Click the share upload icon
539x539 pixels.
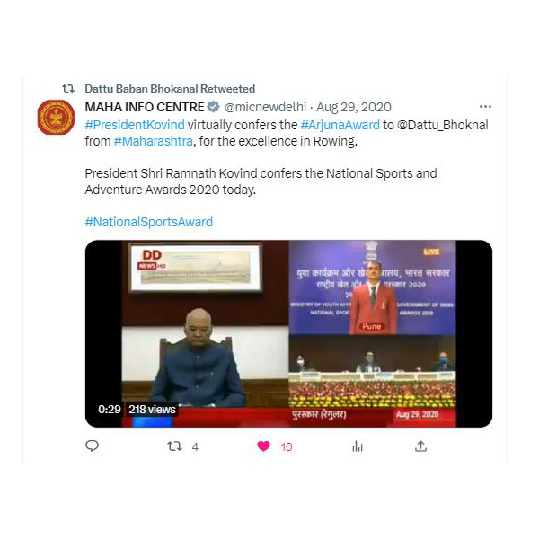click(420, 446)
